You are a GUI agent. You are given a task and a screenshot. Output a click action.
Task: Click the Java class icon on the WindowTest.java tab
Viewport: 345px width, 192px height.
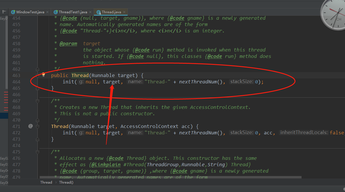[13, 12]
